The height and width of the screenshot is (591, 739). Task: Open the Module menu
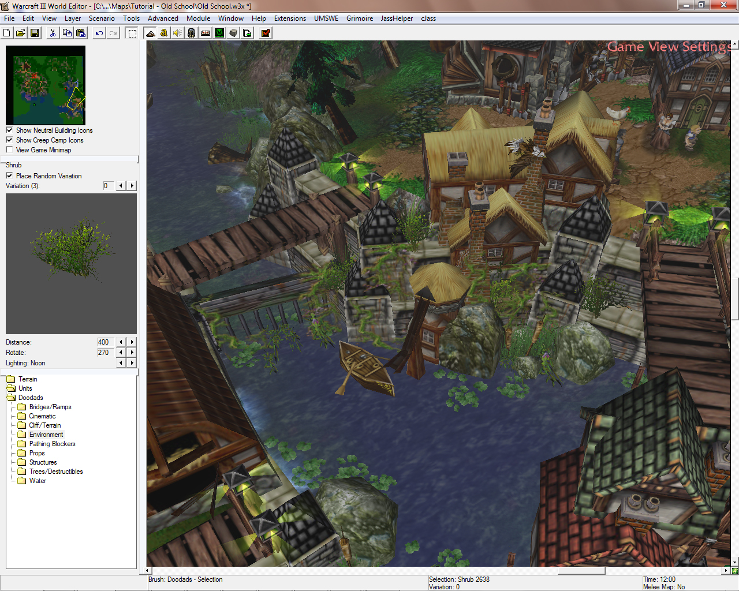pos(198,18)
